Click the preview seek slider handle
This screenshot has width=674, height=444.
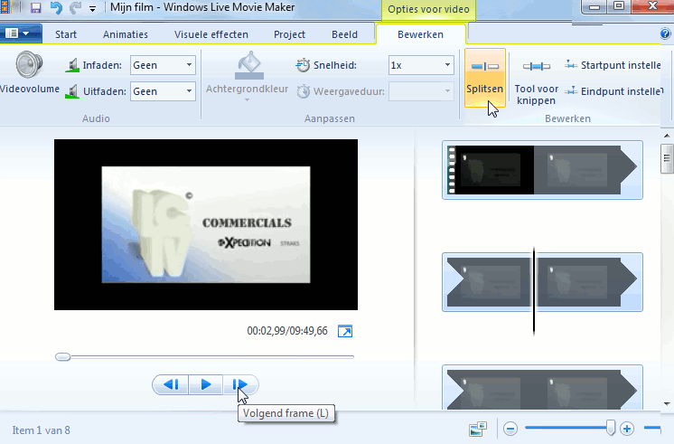(62, 356)
